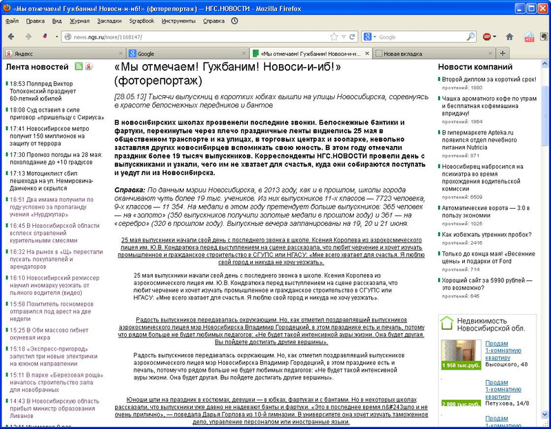Go to the home page
The width and height of the screenshot is (551, 429).
(510, 36)
